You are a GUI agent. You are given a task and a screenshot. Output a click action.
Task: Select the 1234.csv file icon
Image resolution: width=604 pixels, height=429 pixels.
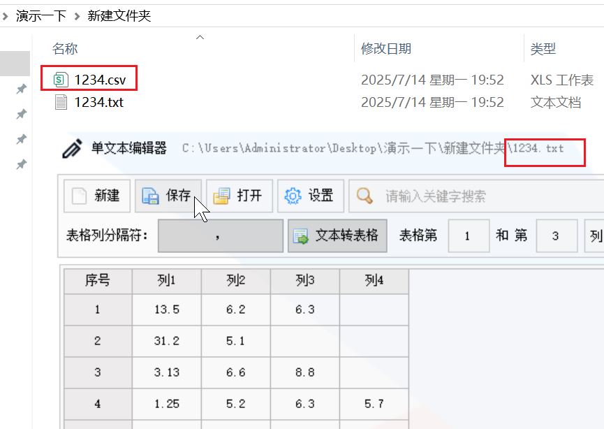tap(61, 80)
